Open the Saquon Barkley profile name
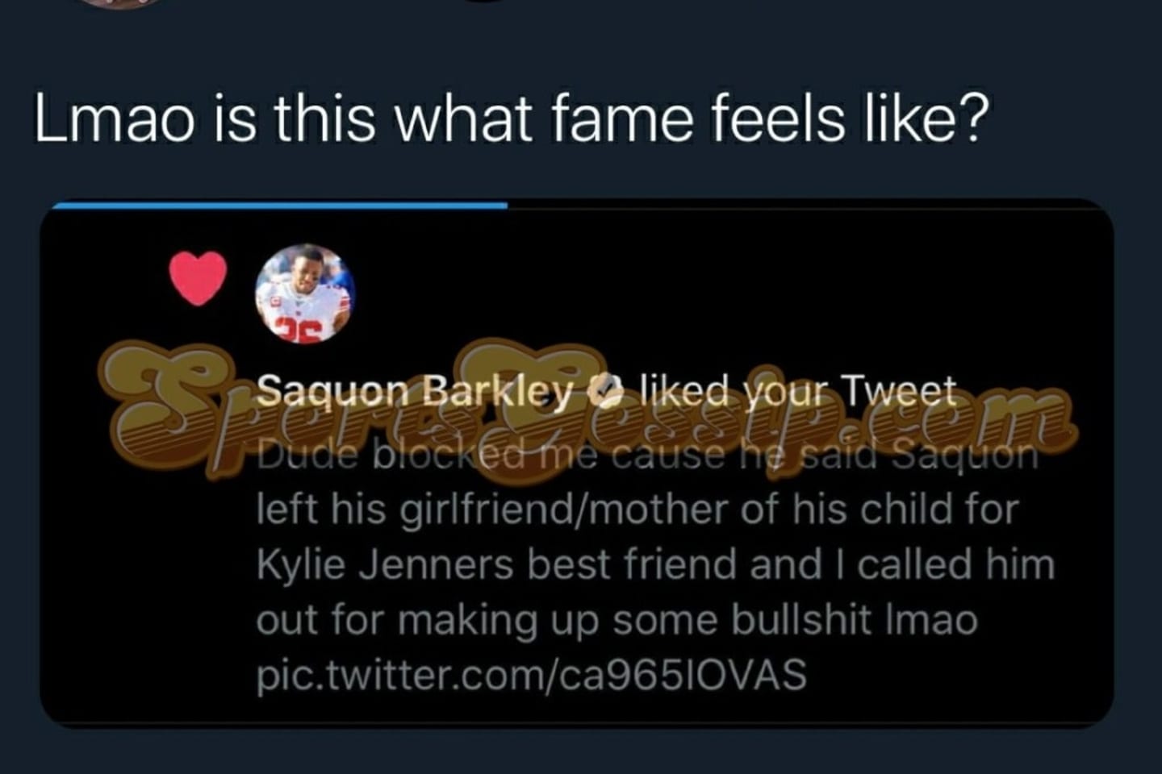Screen dimensions: 1162x774 point(414,391)
